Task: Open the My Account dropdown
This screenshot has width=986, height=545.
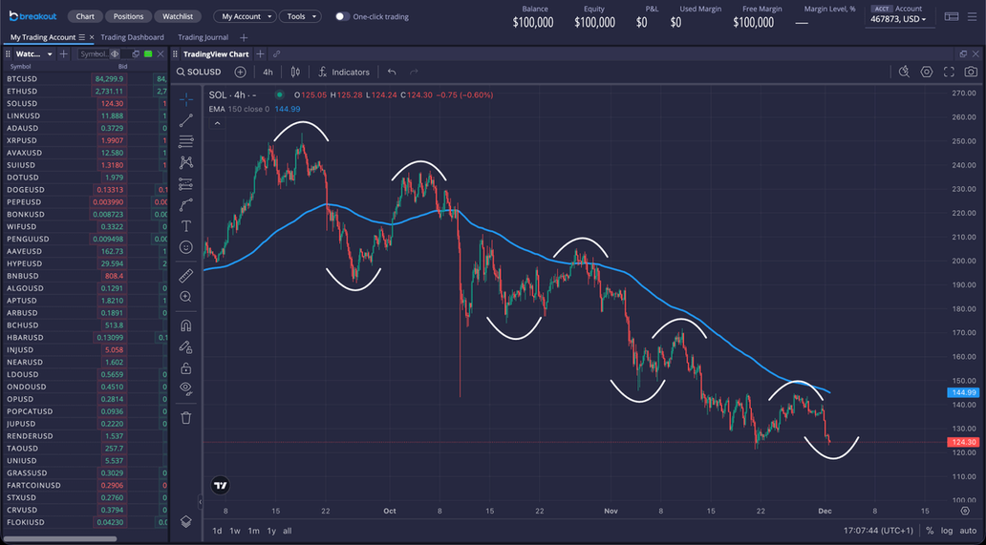Action: coord(245,16)
